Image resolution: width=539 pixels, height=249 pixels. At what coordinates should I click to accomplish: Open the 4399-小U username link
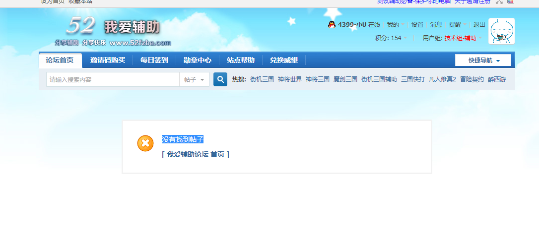[x=352, y=25]
